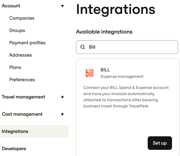Image resolution: width=180 pixels, height=156 pixels.
Task: Expand the Cost management section arrow
Action: pos(62,114)
